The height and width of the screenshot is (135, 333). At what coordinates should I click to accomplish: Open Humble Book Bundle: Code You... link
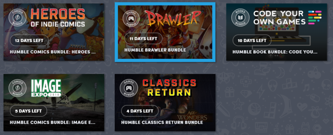click(x=275, y=52)
